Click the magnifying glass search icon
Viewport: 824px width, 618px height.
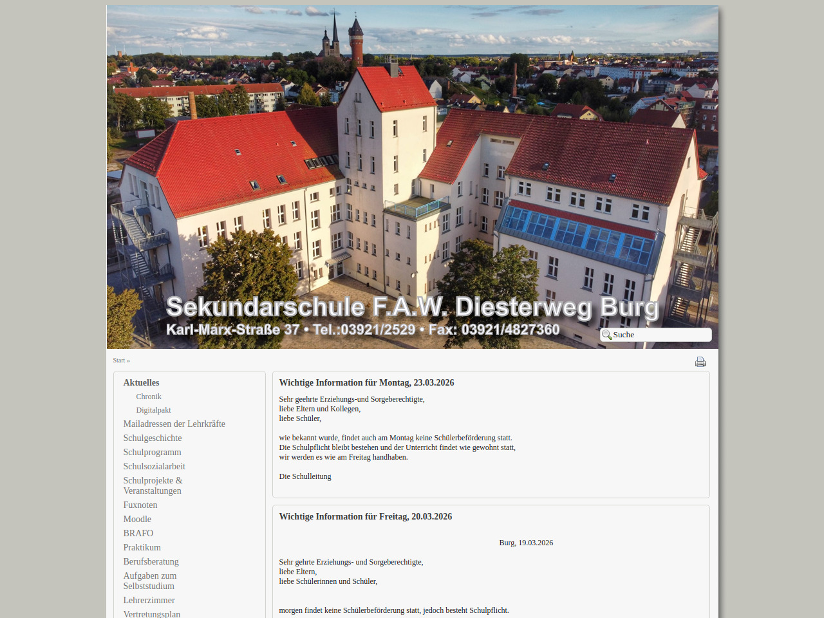click(x=606, y=335)
